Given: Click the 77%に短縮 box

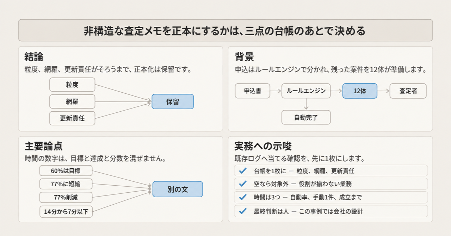Looking at the screenshot, I should tap(66, 184).
